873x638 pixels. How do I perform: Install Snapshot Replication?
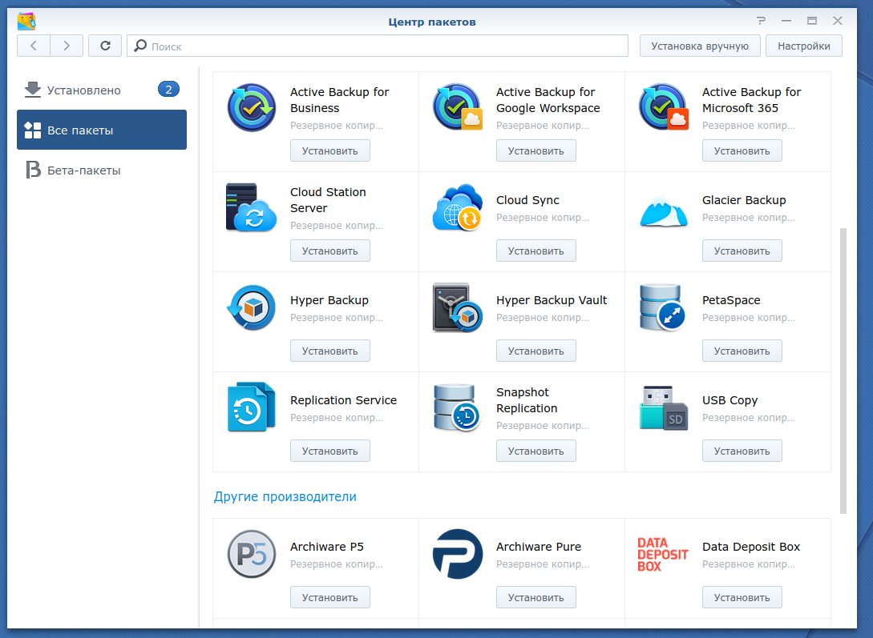click(x=536, y=451)
